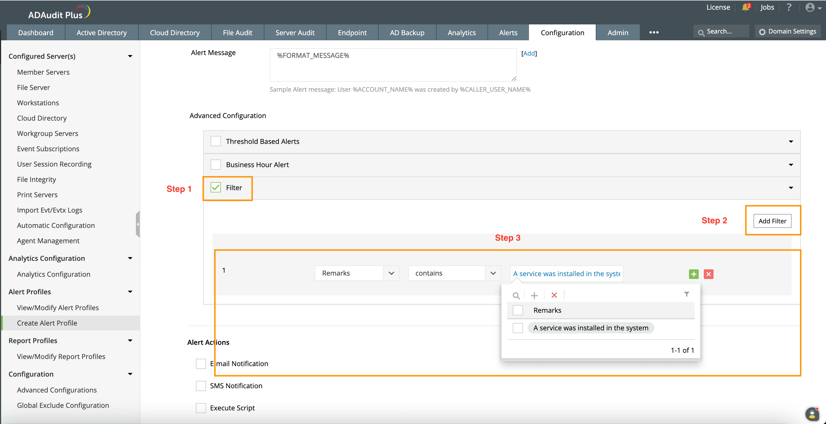Click the funnel filter icon in popup
Viewport: 826px width, 424px height.
[686, 294]
